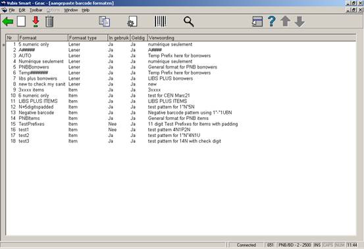Click 'General format for PNB borrowers' text
Image resolution: width=364 pixels, height=249 pixels.
tap(182, 67)
